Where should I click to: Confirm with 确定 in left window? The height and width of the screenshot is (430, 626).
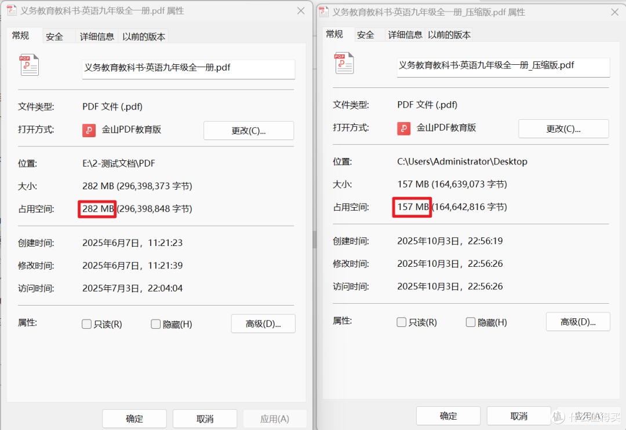[134, 418]
